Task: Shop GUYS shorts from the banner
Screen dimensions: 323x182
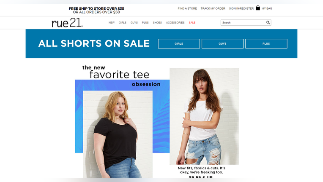Action: (222, 43)
